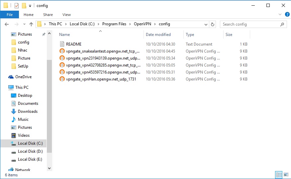The image size is (291, 179).
Task: Select the Text Document type cell
Action: pos(199,44)
